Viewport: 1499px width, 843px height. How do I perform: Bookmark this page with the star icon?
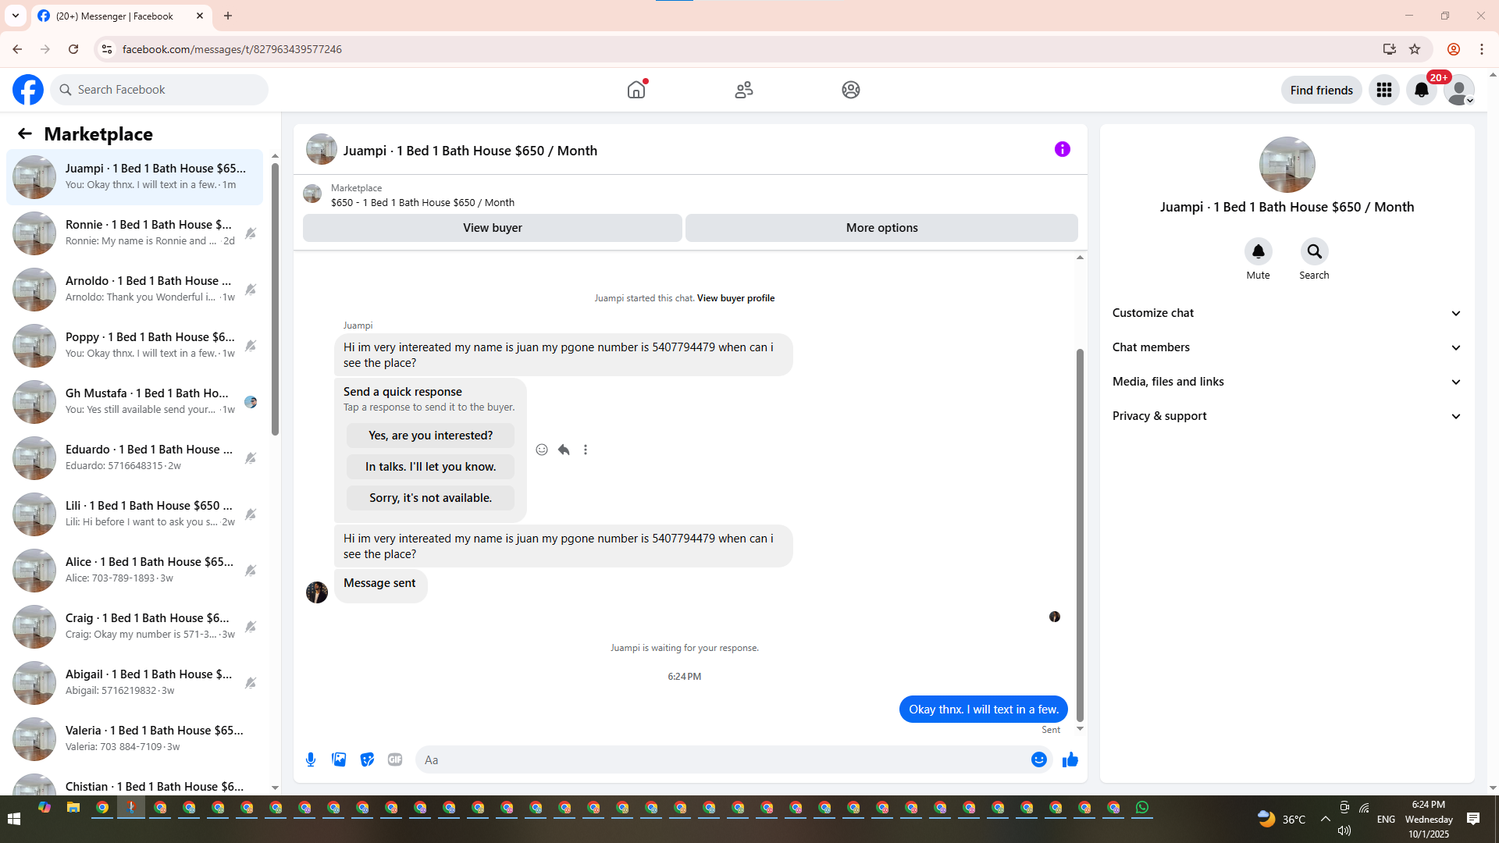[1415, 49]
